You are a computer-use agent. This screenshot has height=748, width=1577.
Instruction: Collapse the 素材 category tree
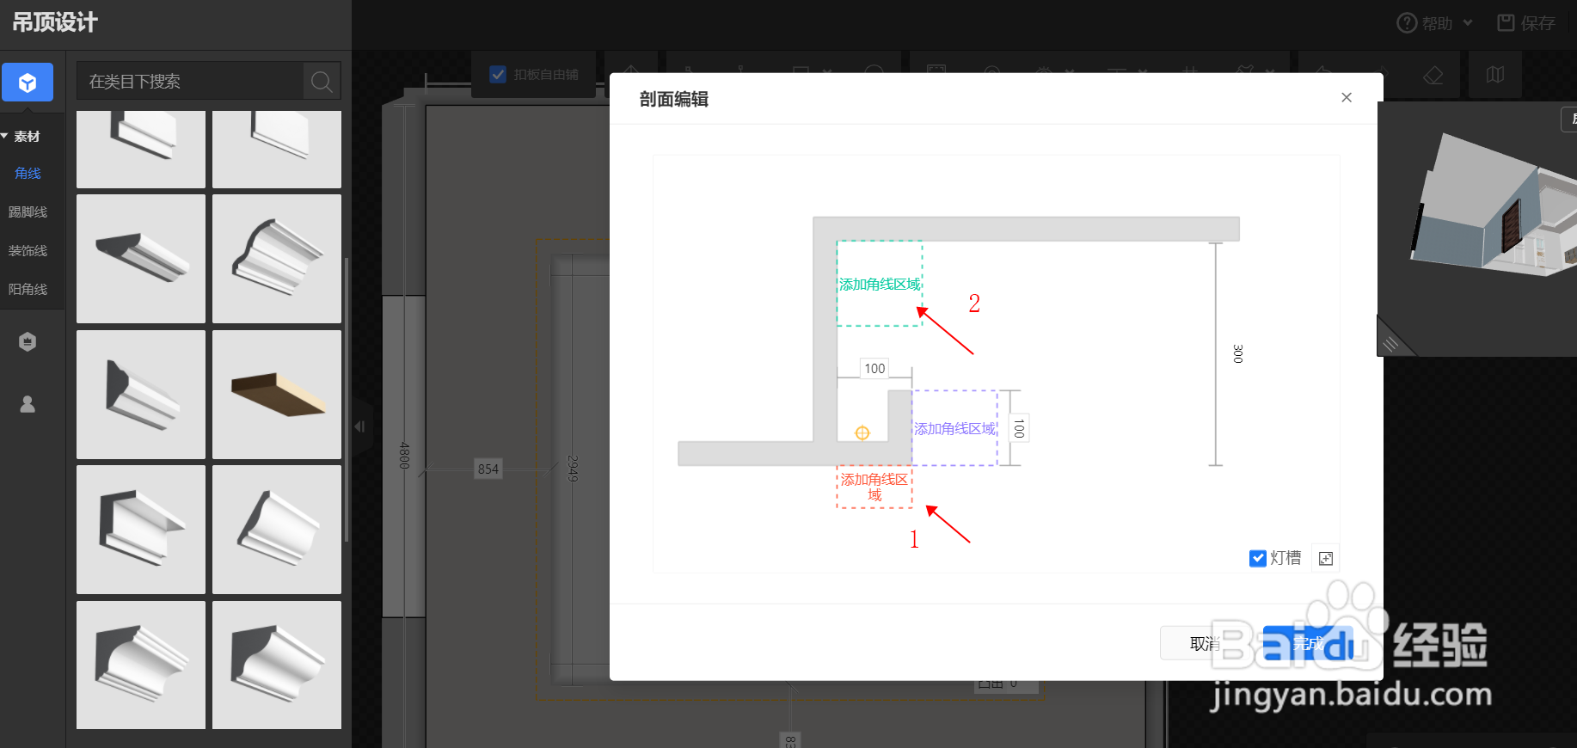point(5,137)
